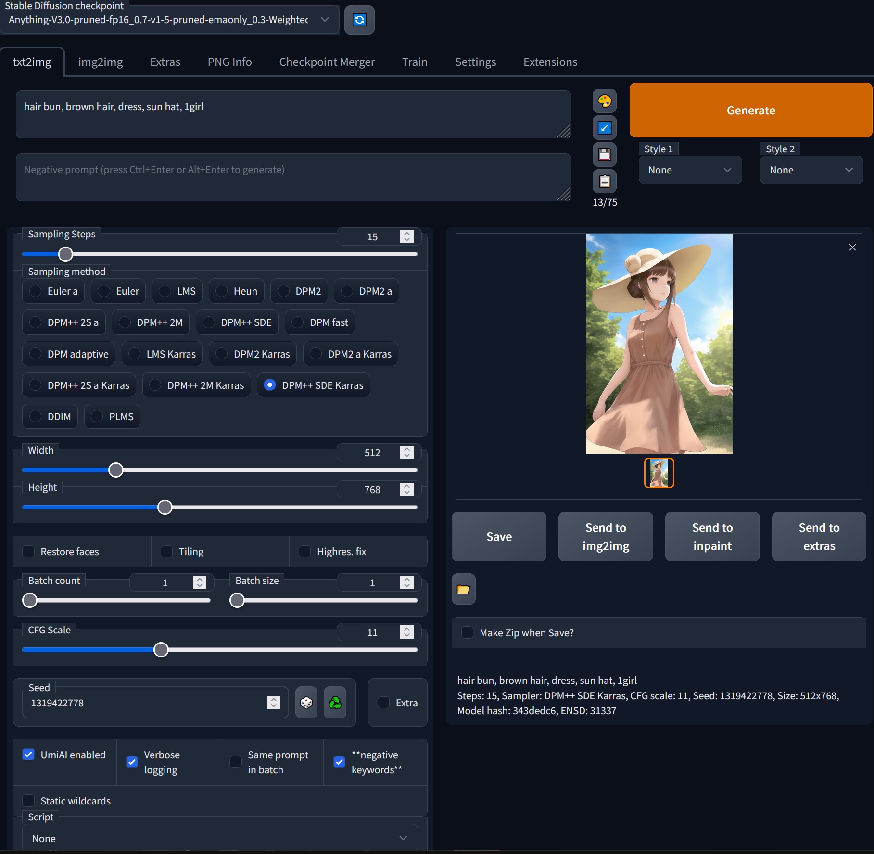Screen dimensions: 874x854
Task: Switch to the img2img tab
Action: click(101, 62)
